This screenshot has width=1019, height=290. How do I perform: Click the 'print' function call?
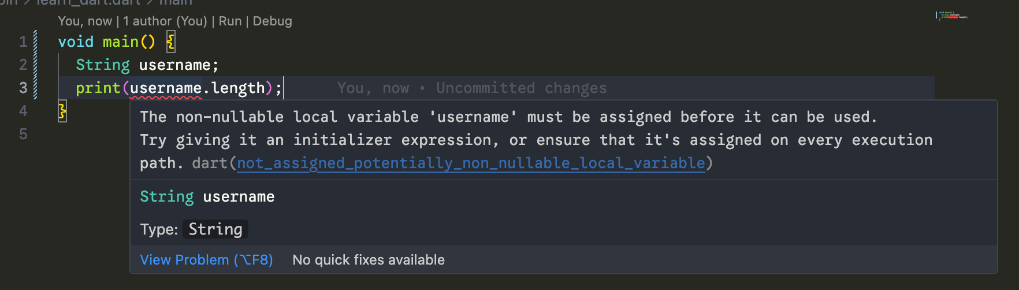(98, 88)
